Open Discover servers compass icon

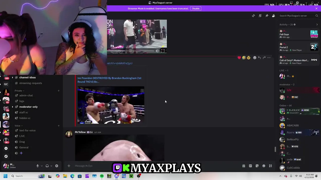[6, 156]
